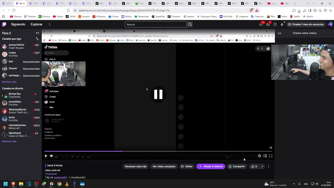Screen dimensions: 334x188
Task: Open the Amazon bookmark
Action: click(x=84, y=16)
